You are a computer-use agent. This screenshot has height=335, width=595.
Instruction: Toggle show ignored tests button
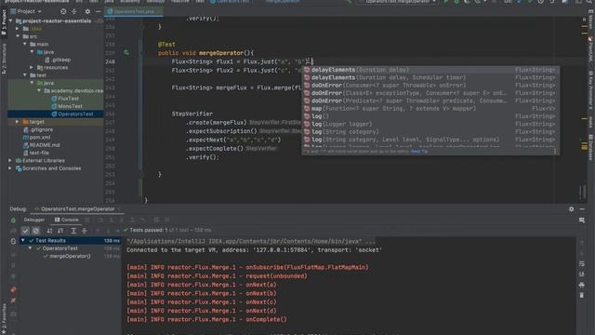coord(35,230)
